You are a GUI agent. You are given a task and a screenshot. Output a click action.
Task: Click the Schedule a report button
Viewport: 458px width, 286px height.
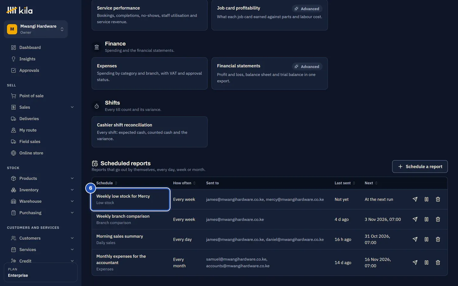coord(420,167)
